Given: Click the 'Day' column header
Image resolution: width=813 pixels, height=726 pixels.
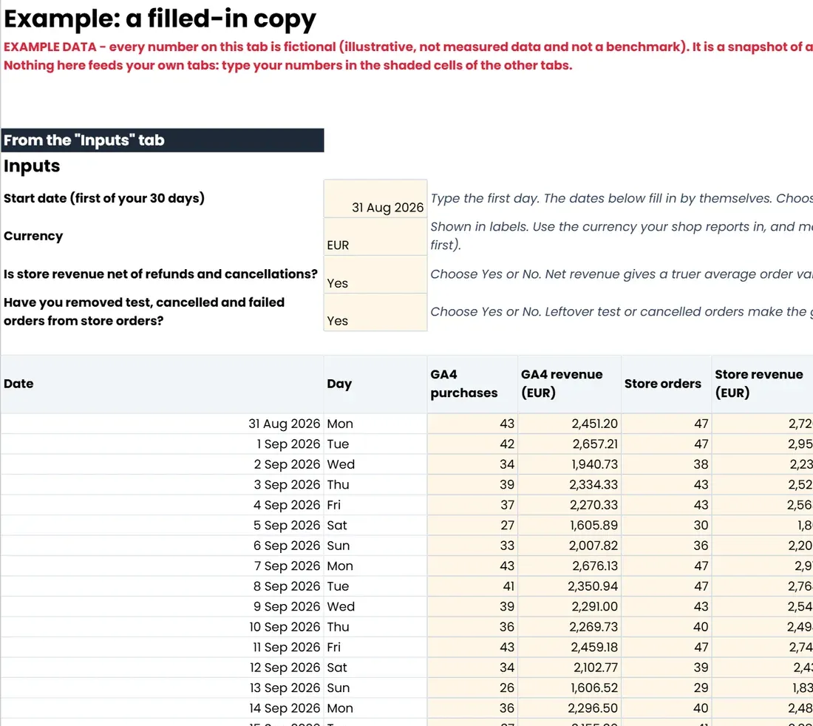Looking at the screenshot, I should pos(375,384).
